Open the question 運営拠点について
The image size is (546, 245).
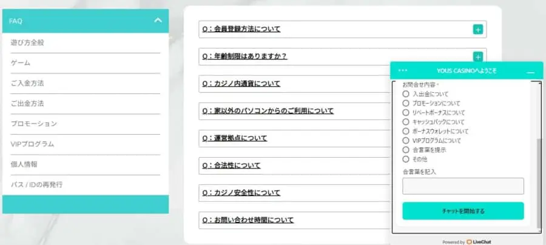coord(235,138)
